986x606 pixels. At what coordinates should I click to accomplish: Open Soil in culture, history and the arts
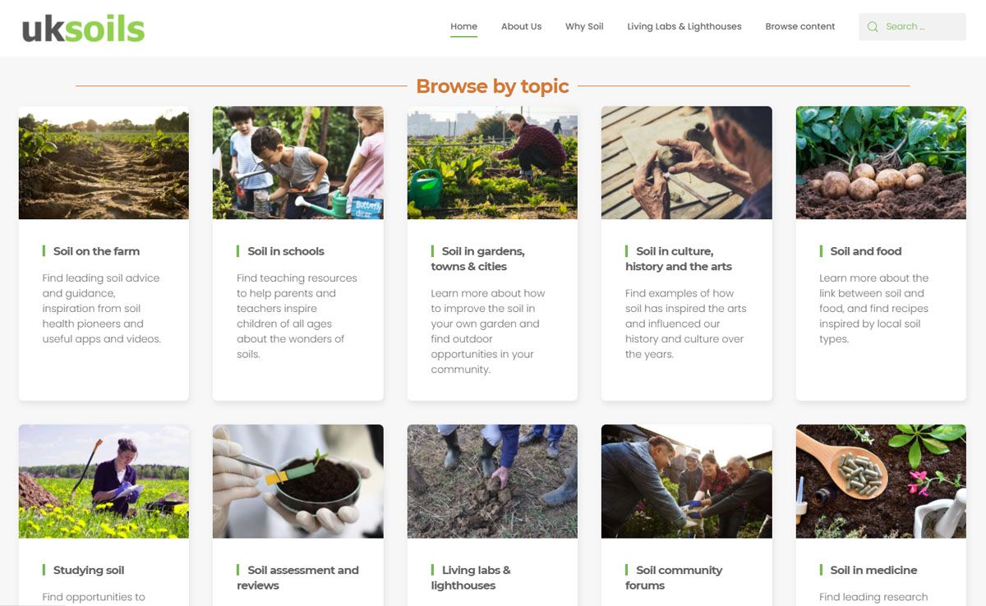(x=678, y=259)
